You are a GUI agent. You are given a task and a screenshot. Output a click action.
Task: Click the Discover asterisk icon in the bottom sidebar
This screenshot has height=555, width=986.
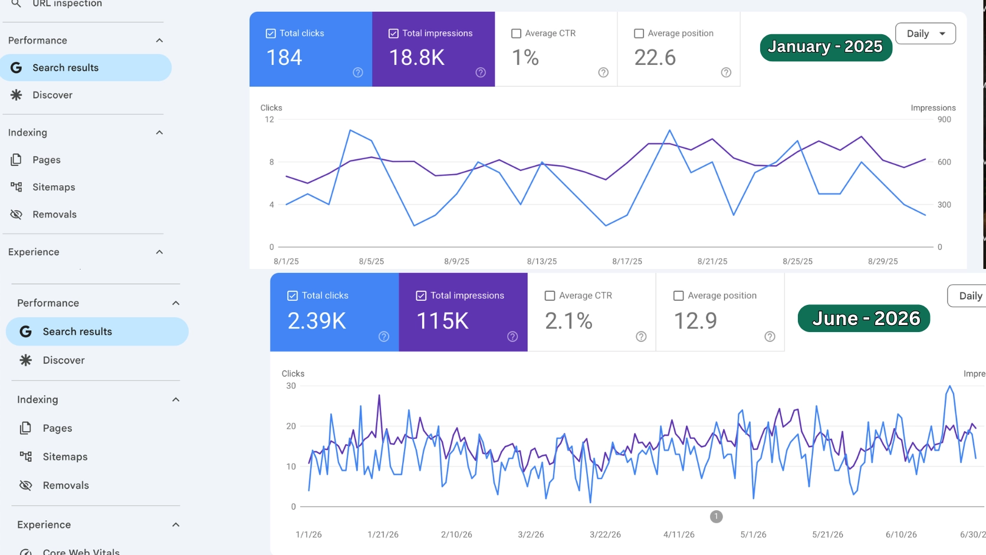tap(25, 360)
